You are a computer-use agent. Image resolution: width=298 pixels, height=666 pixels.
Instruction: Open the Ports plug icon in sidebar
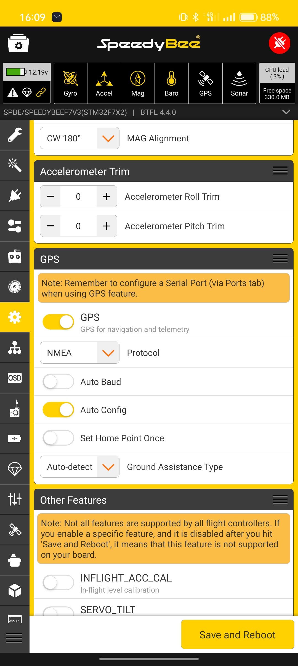tap(15, 196)
